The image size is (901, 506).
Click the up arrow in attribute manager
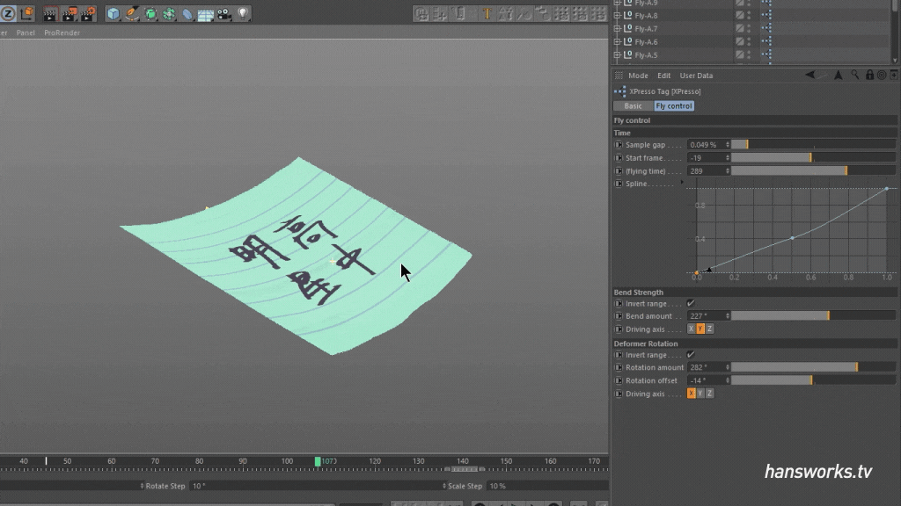click(839, 76)
